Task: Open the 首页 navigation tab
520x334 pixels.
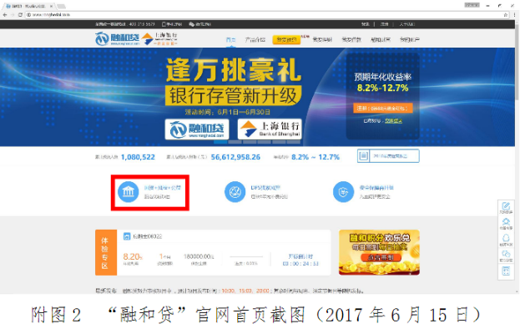Action: (230, 40)
